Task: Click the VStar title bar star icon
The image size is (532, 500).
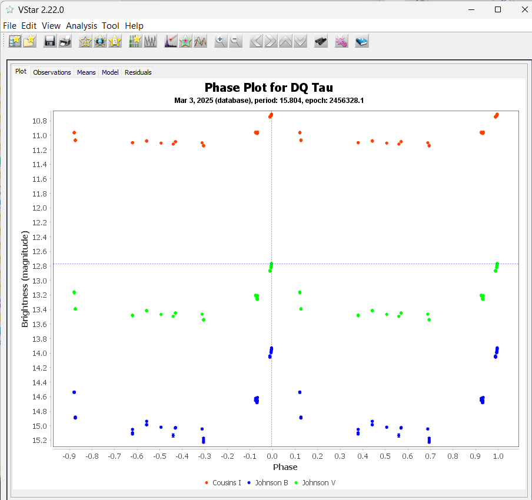Action: 10,9
